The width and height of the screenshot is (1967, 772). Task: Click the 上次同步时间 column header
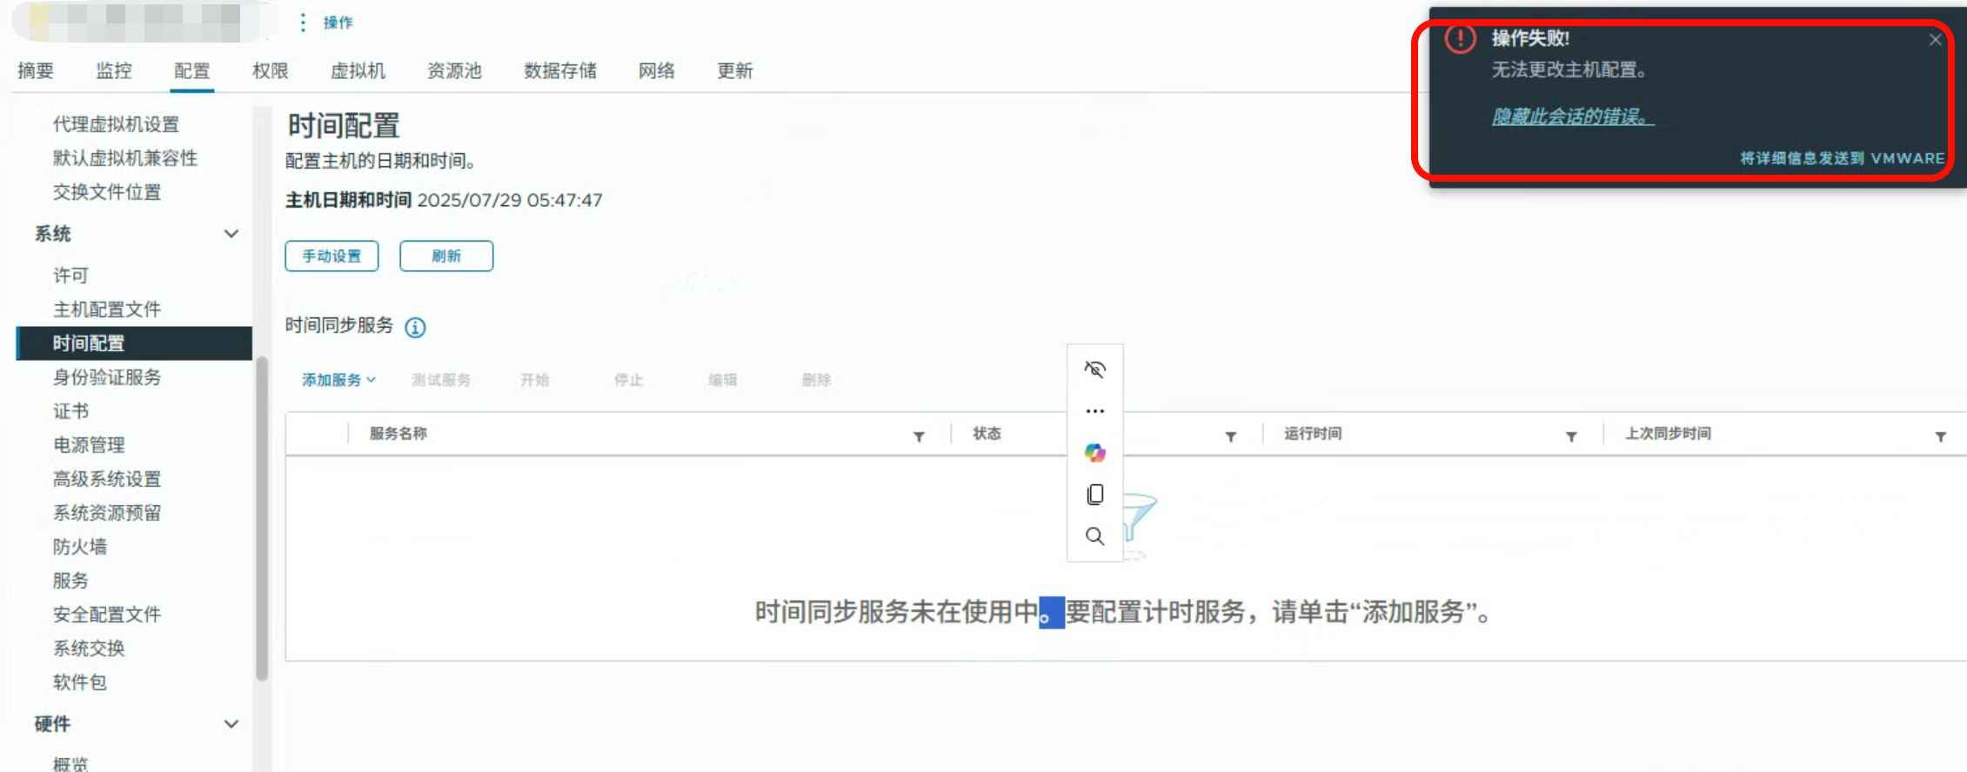1668,433
